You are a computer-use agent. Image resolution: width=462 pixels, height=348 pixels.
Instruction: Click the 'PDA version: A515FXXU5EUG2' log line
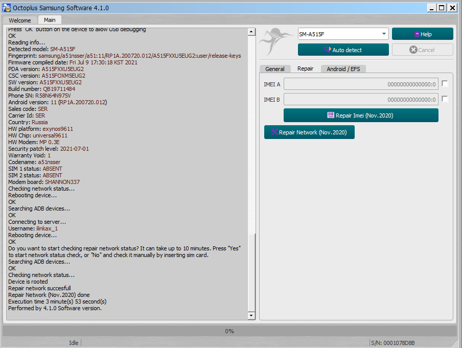click(x=46, y=69)
